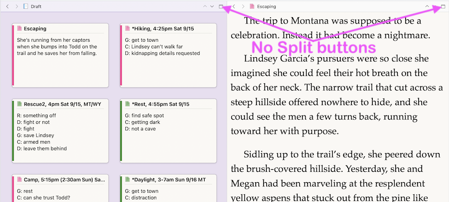The width and height of the screenshot is (449, 202).
Task: Go forward in Draft editor history
Action: tap(17, 6)
